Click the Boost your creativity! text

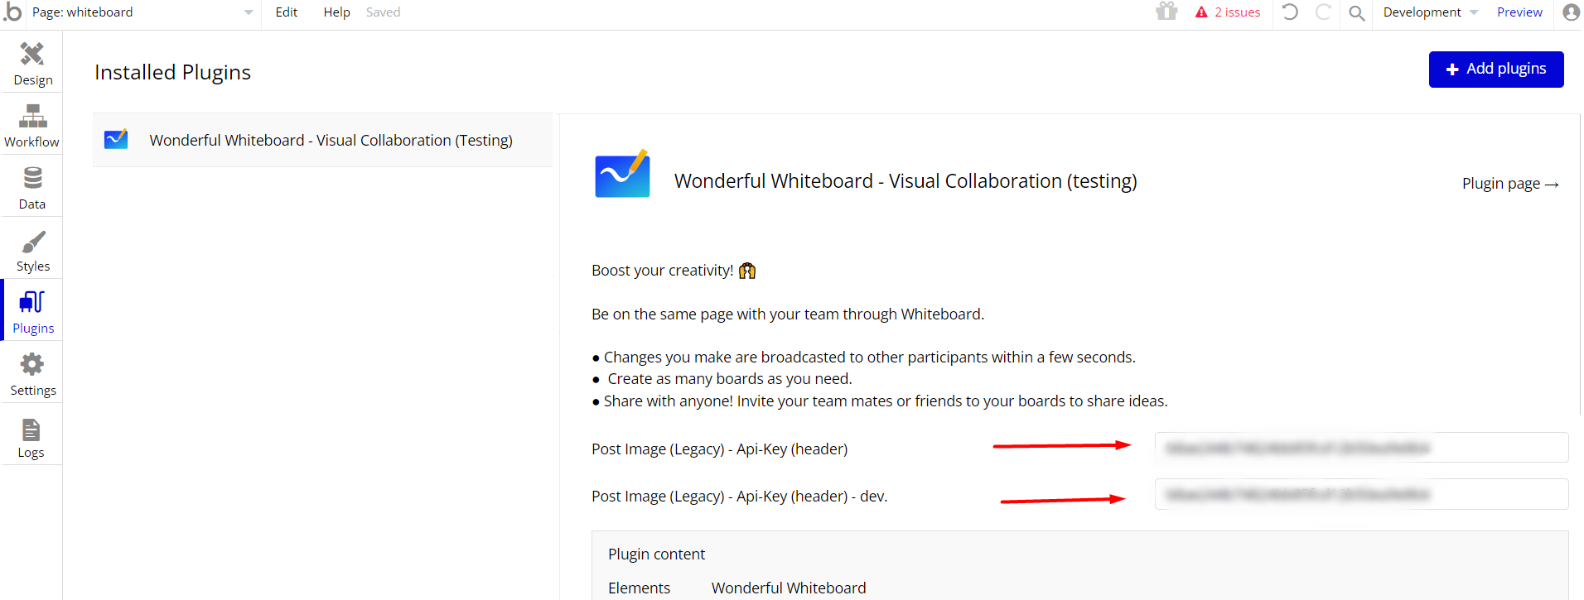[x=662, y=271]
